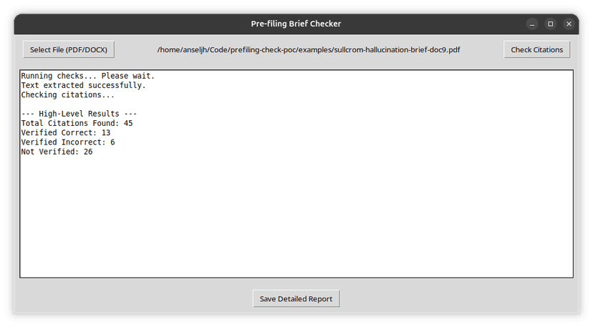
Task: Click the 'Not Verified: 26' result line
Action: (57, 152)
